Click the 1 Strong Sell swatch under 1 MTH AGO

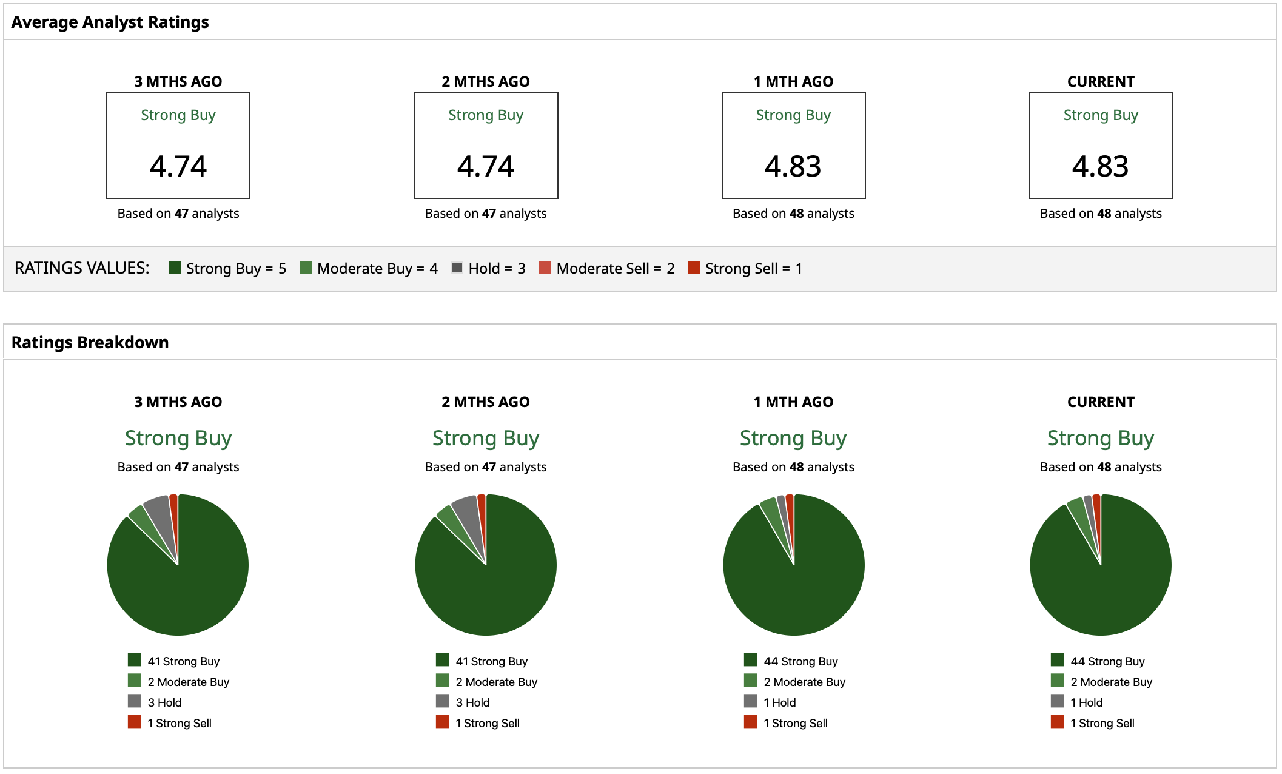(751, 722)
